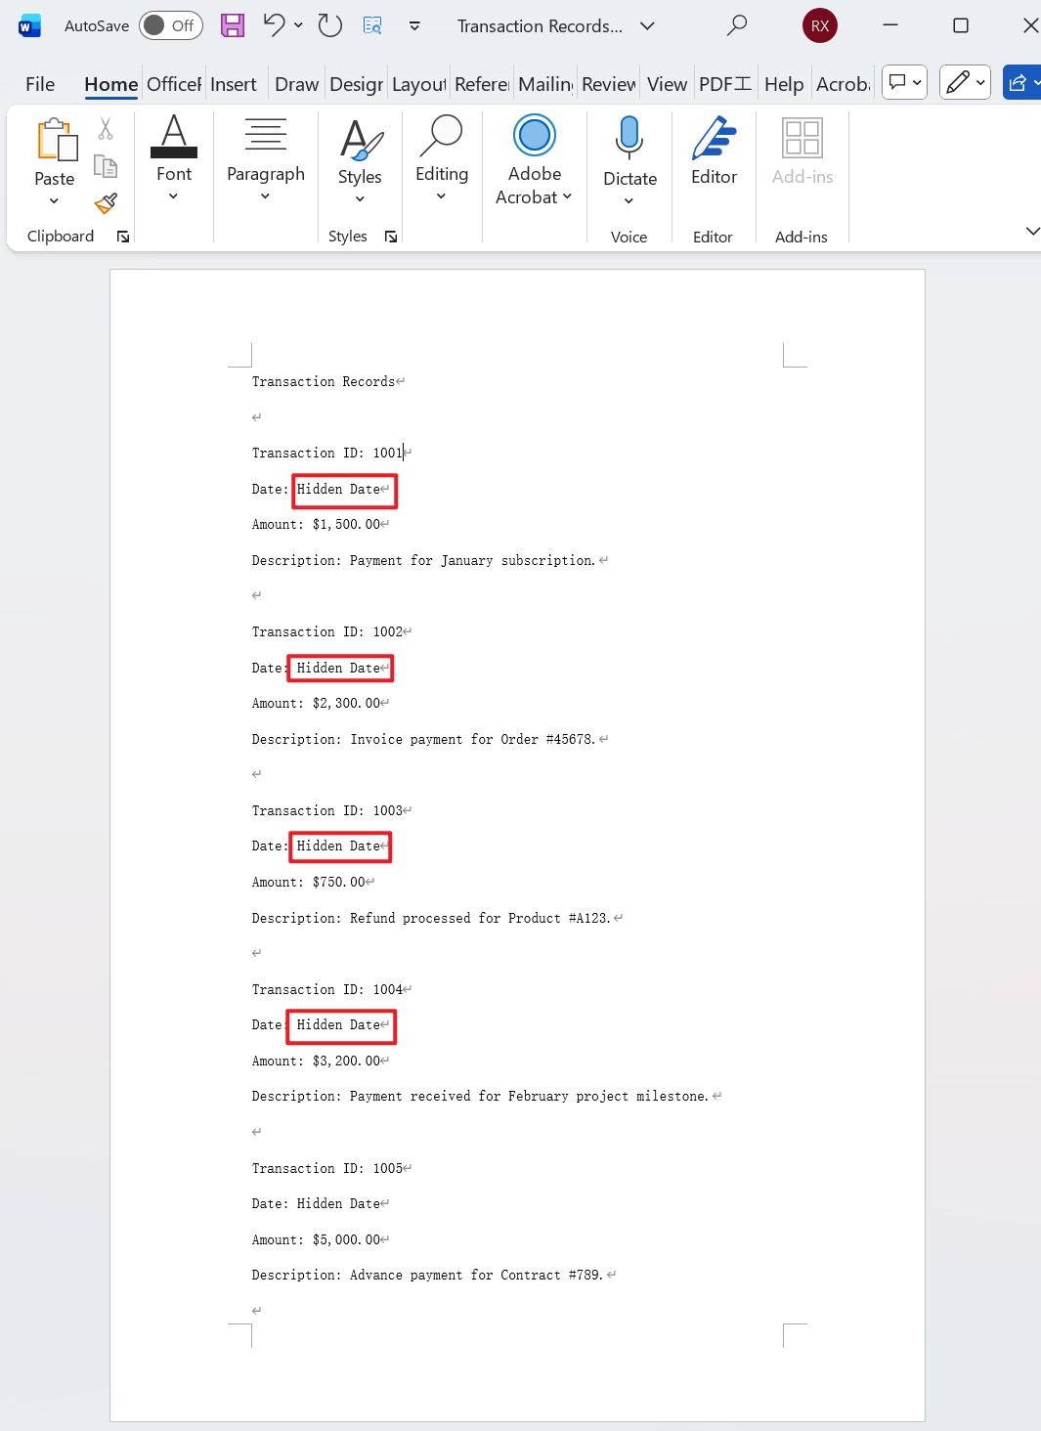Open the search magnifier in title bar
This screenshot has height=1431, width=1041.
click(737, 25)
